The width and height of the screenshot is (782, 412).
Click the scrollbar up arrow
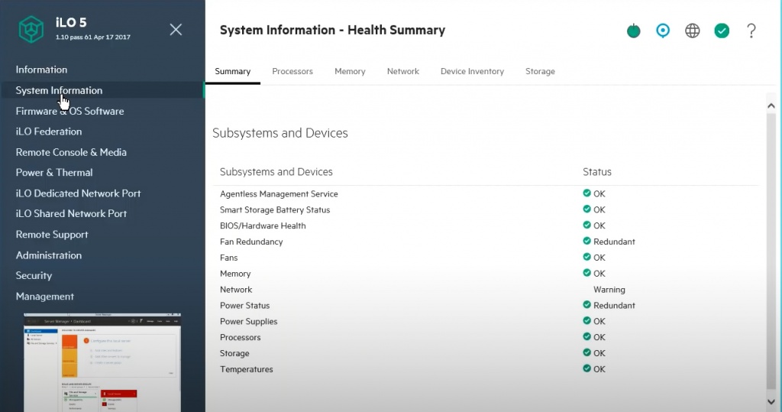point(771,102)
